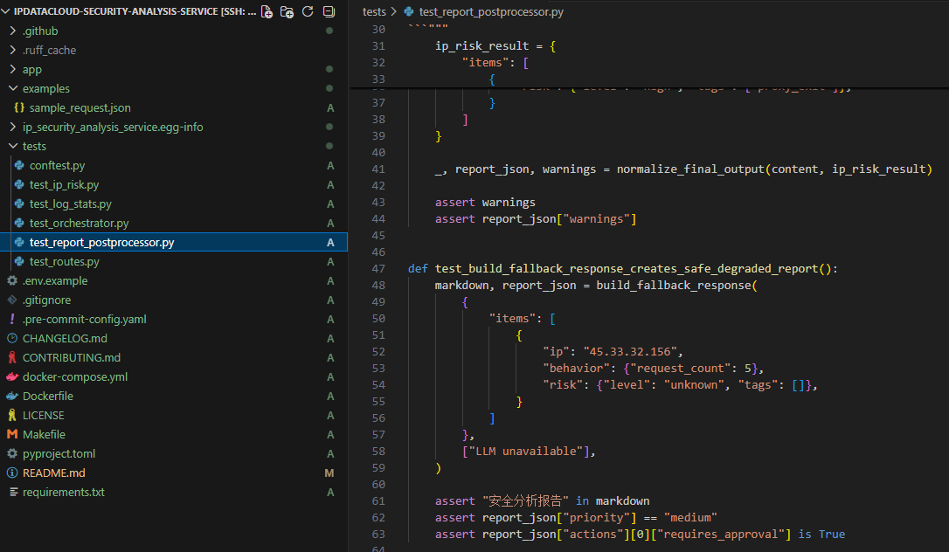Click the New File icon in explorer header
Image resolution: width=949 pixels, height=552 pixels.
(267, 11)
